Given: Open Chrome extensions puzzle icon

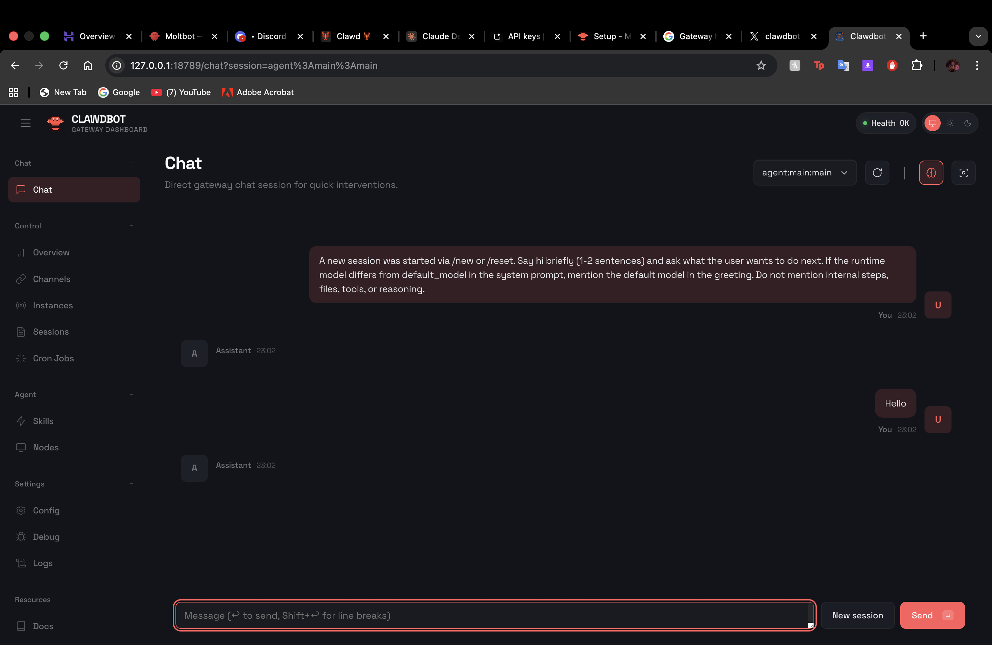Looking at the screenshot, I should click(916, 65).
